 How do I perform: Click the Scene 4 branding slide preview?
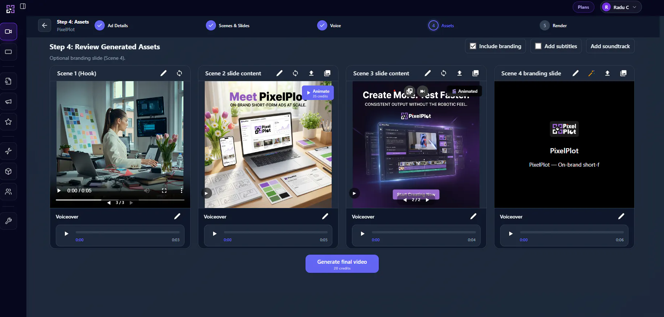tap(564, 145)
